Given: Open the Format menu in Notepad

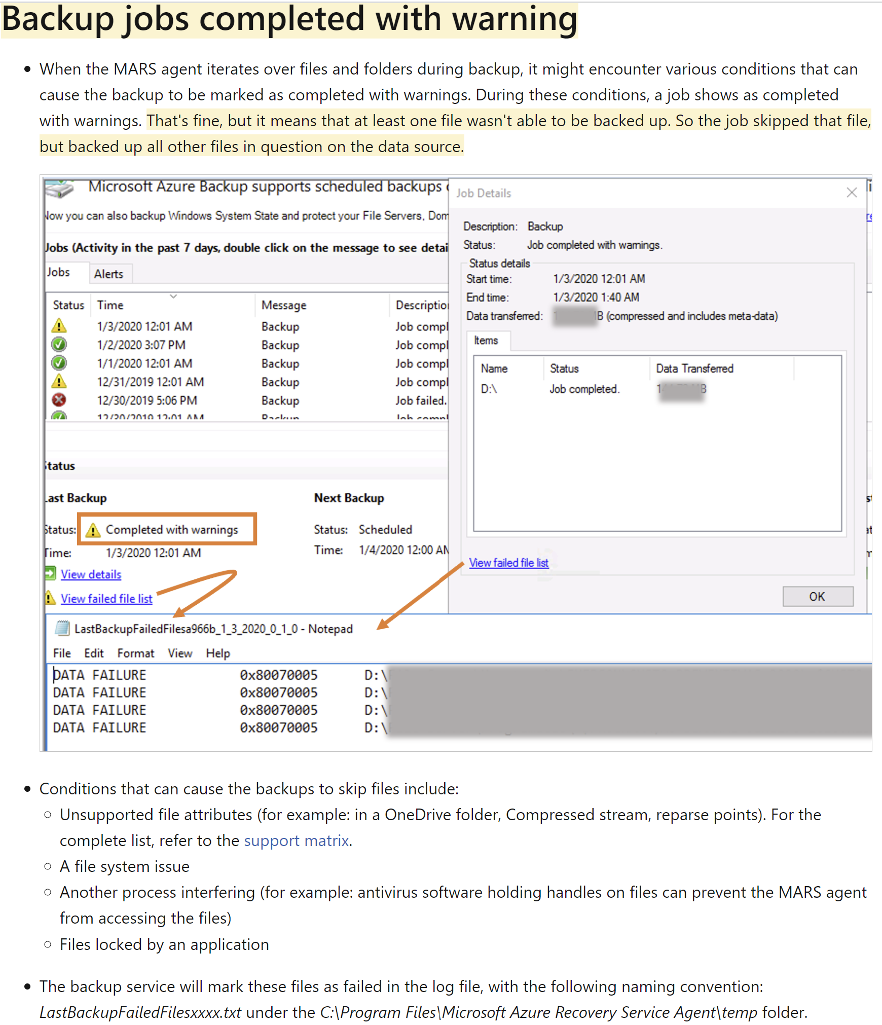Looking at the screenshot, I should (135, 653).
